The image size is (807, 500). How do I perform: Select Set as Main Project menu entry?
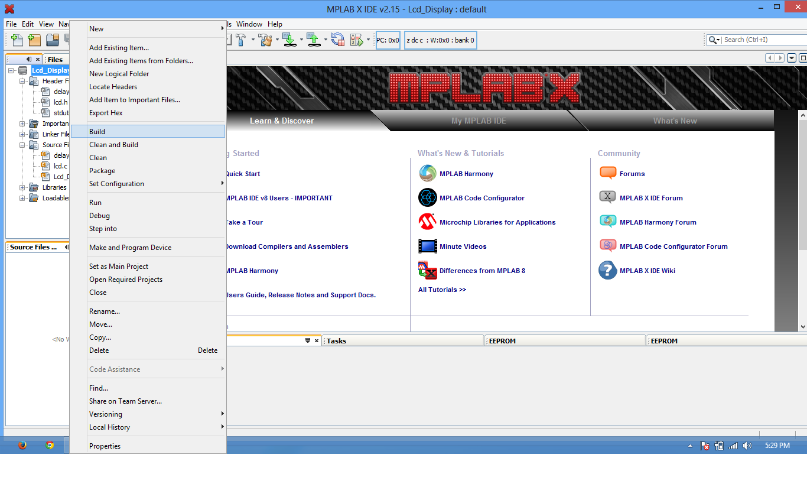click(x=148, y=266)
